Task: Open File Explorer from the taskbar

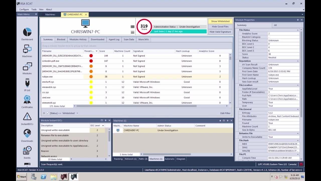Action: click(53, 177)
